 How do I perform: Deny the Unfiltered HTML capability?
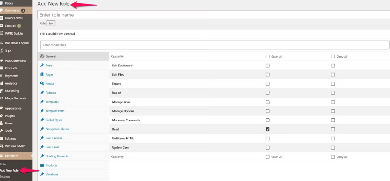333,139
